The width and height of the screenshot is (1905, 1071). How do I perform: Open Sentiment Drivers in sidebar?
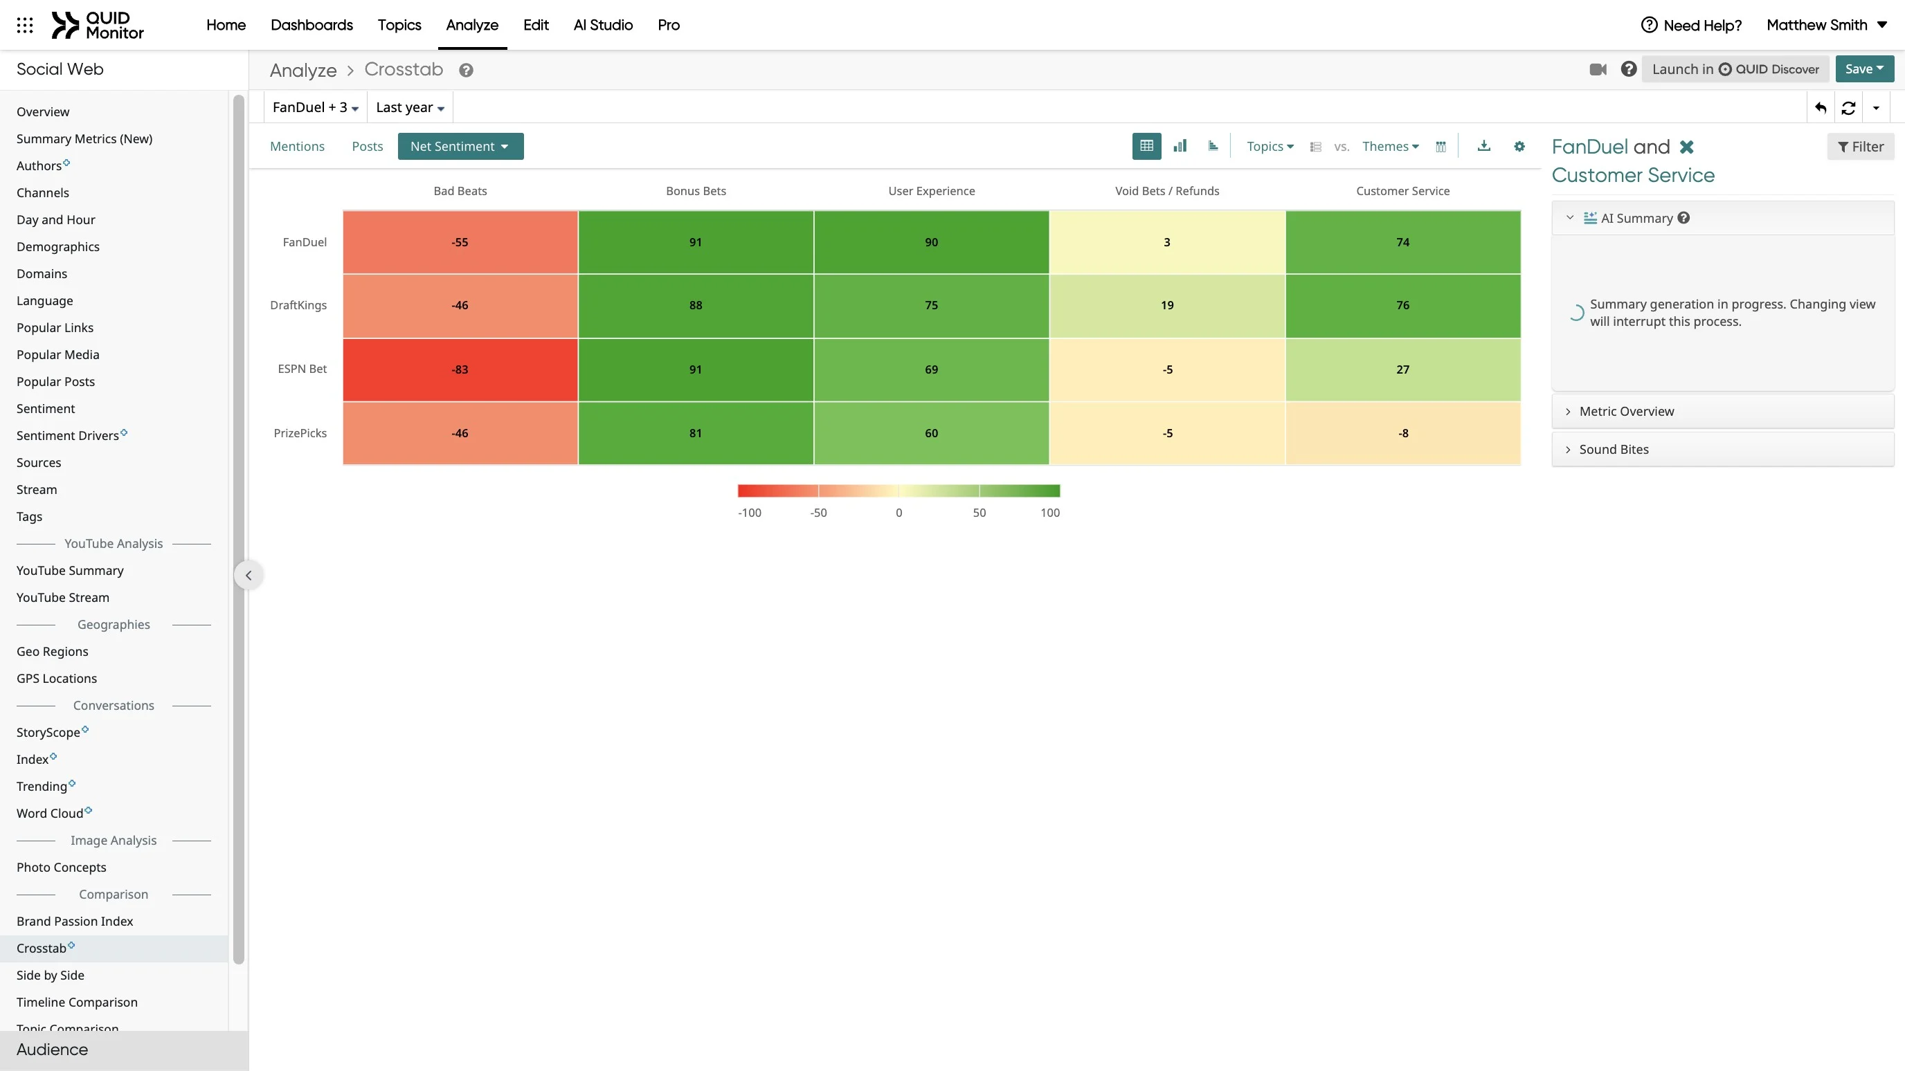coord(67,436)
